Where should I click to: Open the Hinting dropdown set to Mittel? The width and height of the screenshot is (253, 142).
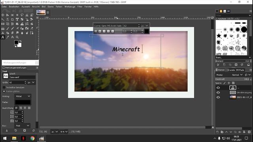(x=23, y=96)
